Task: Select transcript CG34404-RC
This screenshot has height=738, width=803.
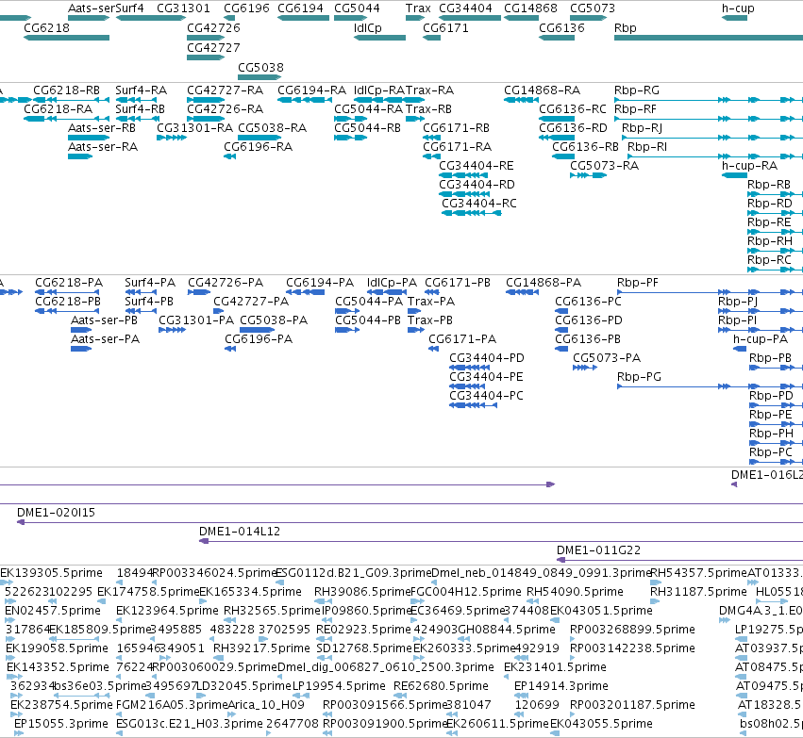Action: [x=472, y=213]
